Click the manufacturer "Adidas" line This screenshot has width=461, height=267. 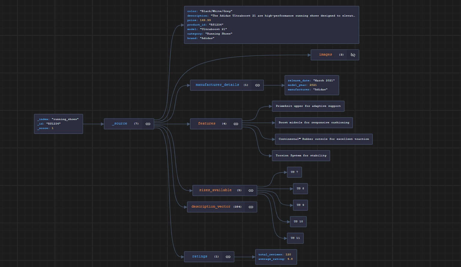[x=308, y=90]
